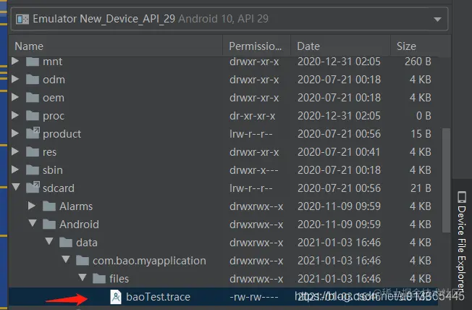The width and height of the screenshot is (472, 310).
Task: Collapse the Android folder
Action: 33,223
